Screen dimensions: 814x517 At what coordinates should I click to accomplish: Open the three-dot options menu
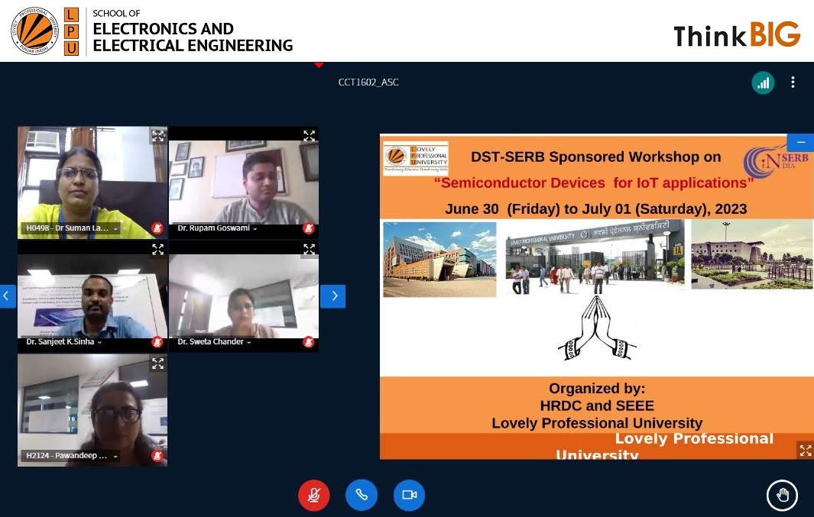(x=793, y=82)
